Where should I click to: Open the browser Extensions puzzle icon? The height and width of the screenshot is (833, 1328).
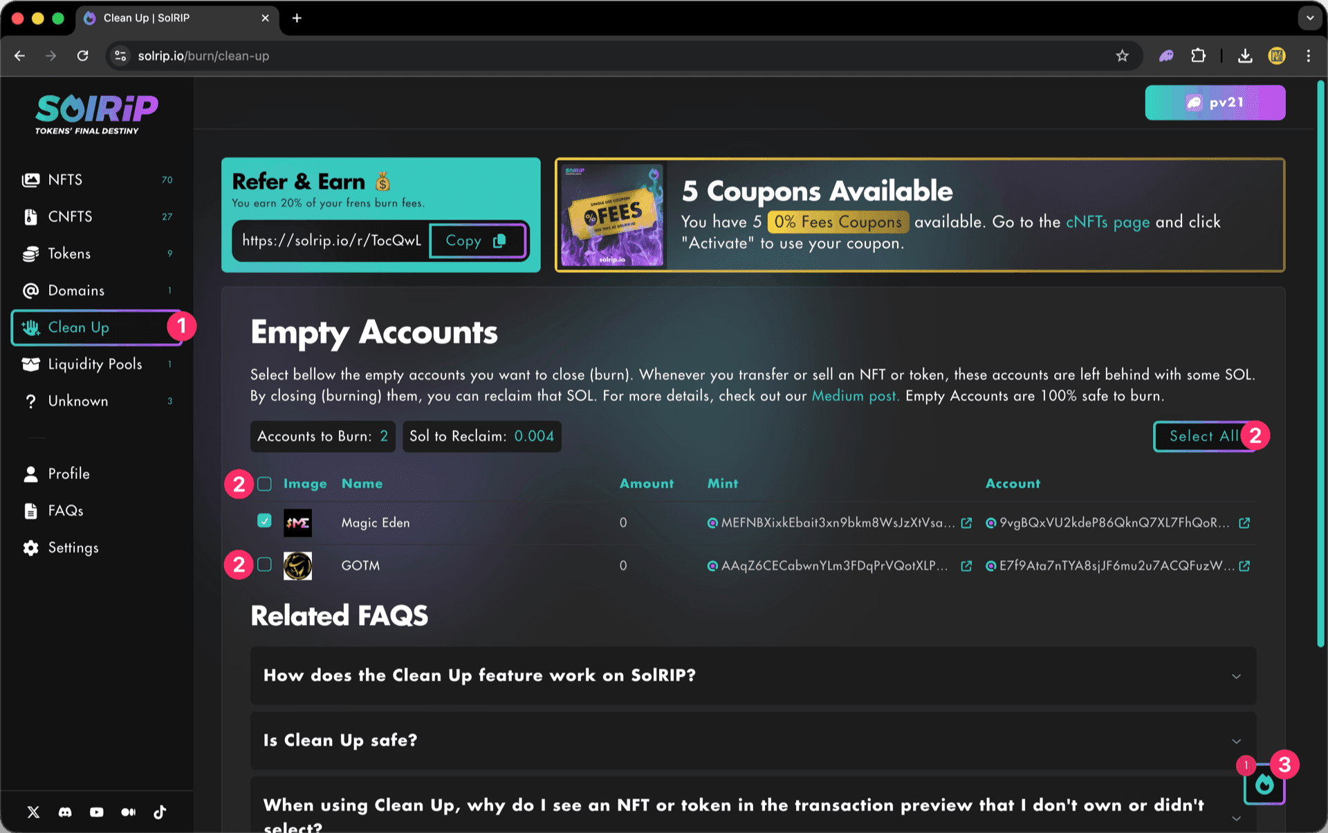click(1199, 56)
